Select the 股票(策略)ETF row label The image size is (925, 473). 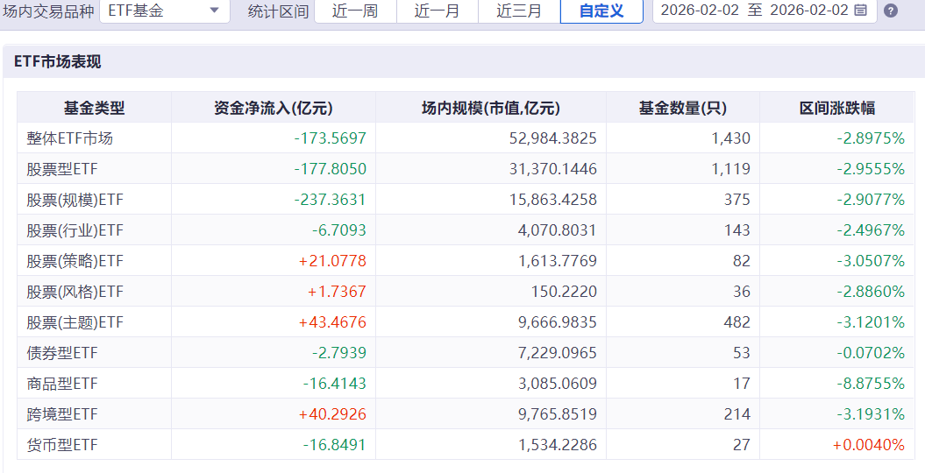(x=75, y=261)
